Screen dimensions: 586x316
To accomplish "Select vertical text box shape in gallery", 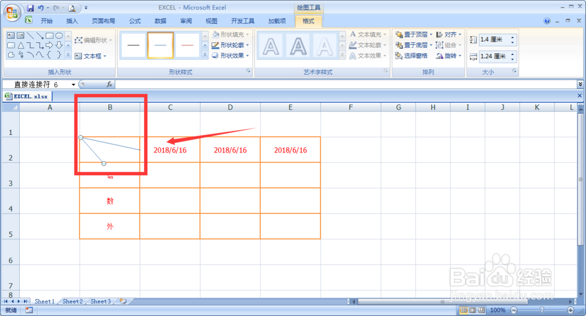I will point(21,36).
